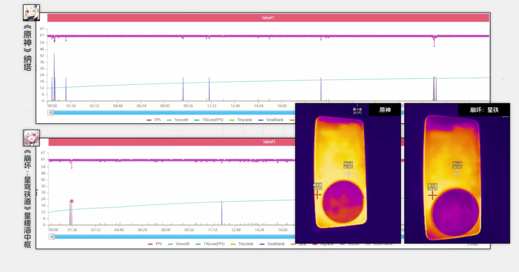This screenshot has height=272, width=519.
Task: Click the red max-temperature crosshair on Genshin thermal image
Action: coord(317,194)
